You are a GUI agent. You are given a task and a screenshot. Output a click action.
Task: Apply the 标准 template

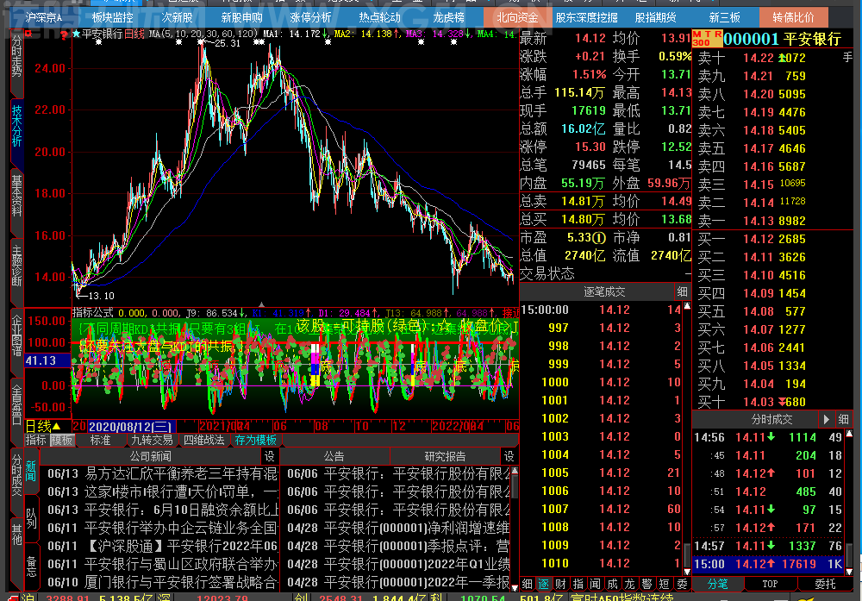point(100,441)
